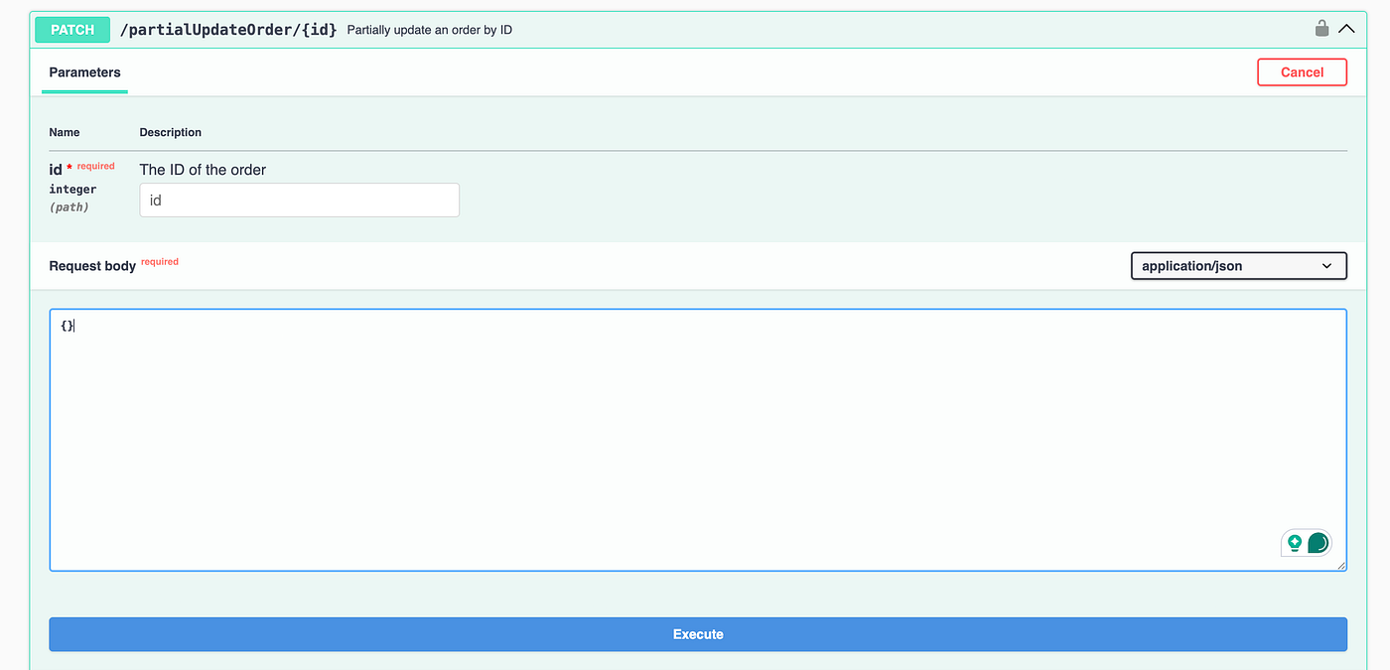1390x670 pixels.
Task: Click 'The ID of the order' description
Action: point(203,170)
